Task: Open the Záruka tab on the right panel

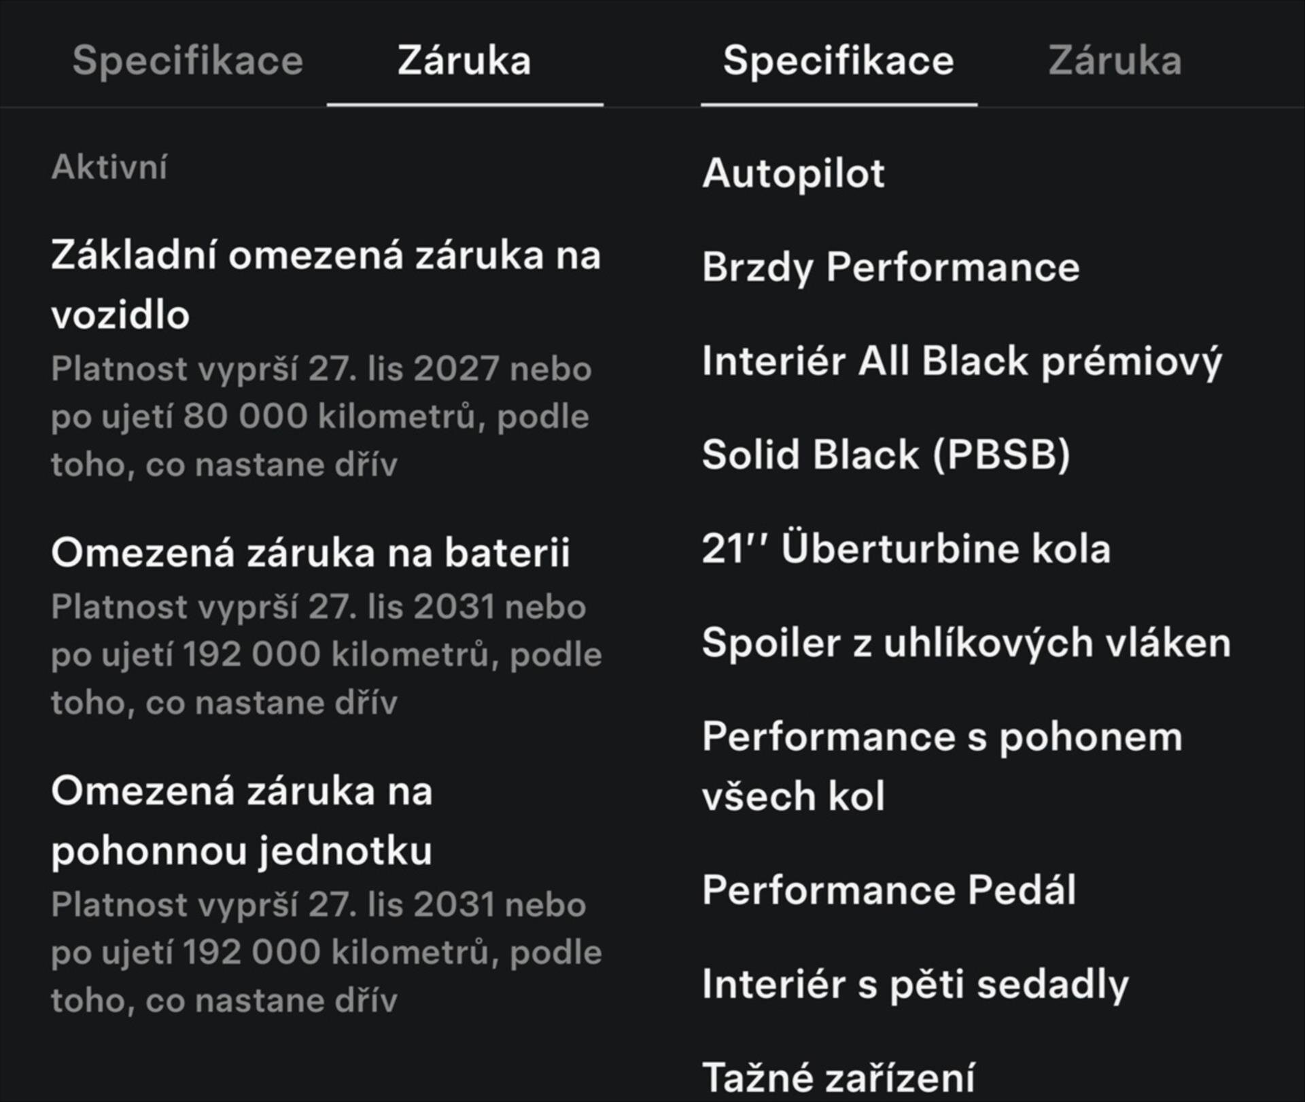Action: [x=1117, y=61]
